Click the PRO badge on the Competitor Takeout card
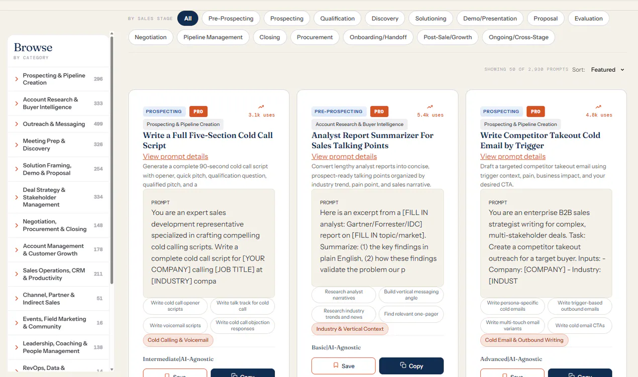638x377 pixels. click(536, 111)
